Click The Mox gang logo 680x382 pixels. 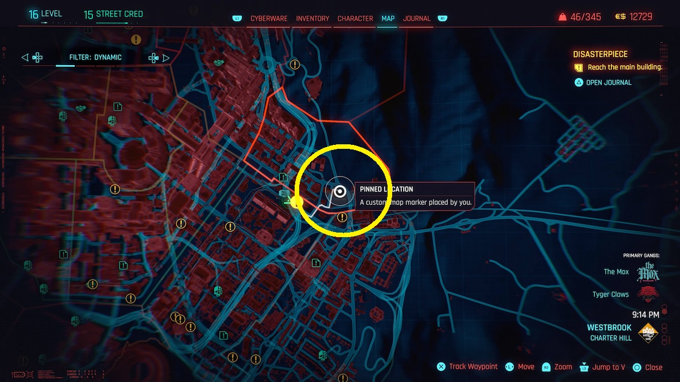click(648, 271)
